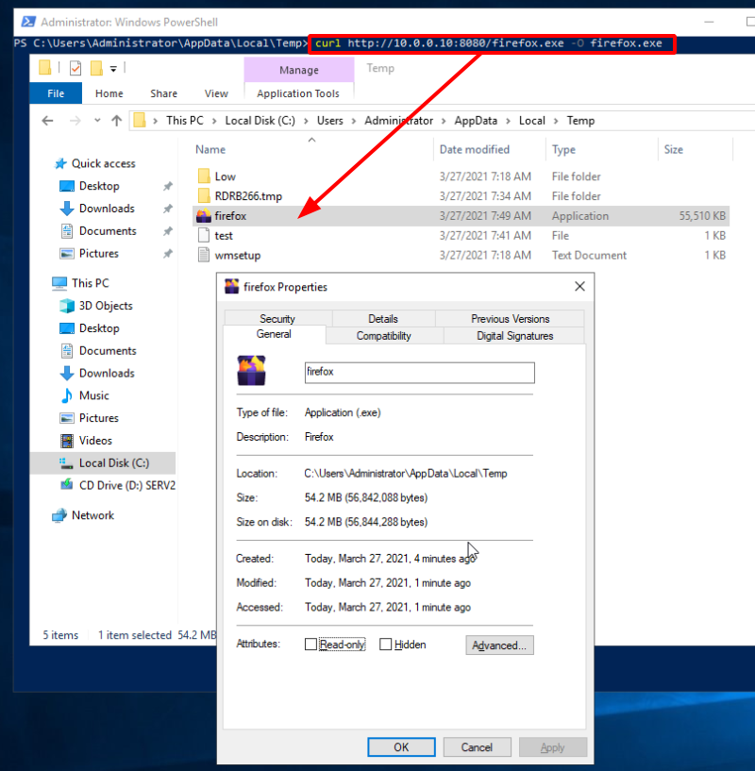
Task: Open Documents under This PC
Action: [108, 351]
